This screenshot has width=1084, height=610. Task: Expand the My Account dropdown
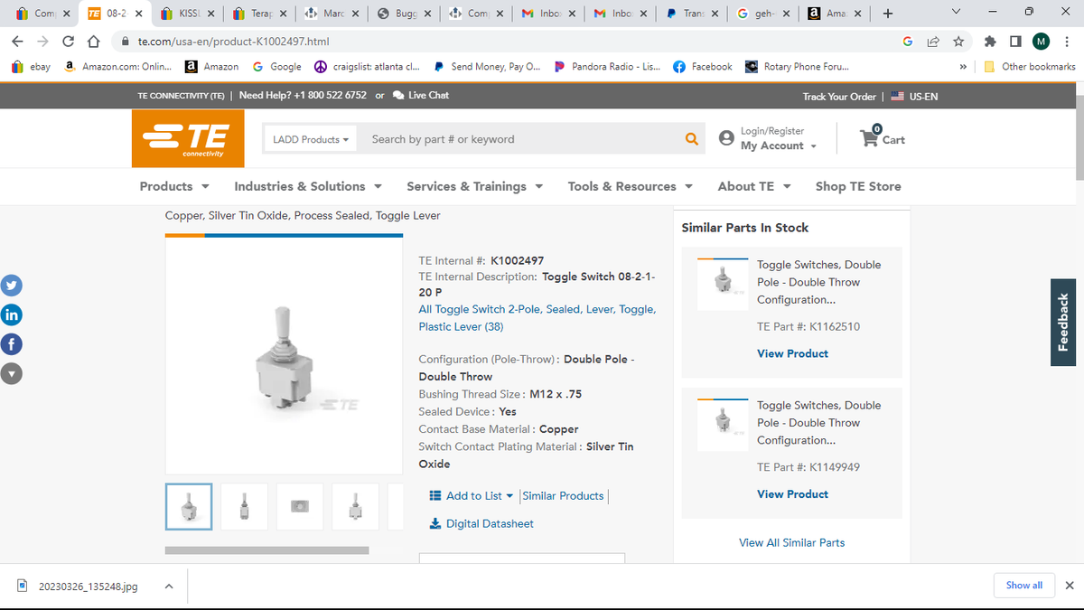coord(778,145)
